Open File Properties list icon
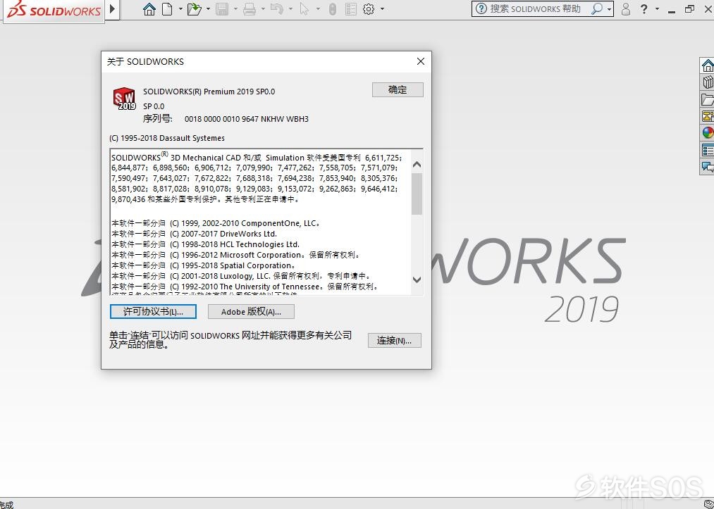 (350, 8)
